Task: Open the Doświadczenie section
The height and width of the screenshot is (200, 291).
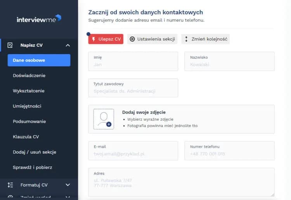Action: (x=29, y=75)
